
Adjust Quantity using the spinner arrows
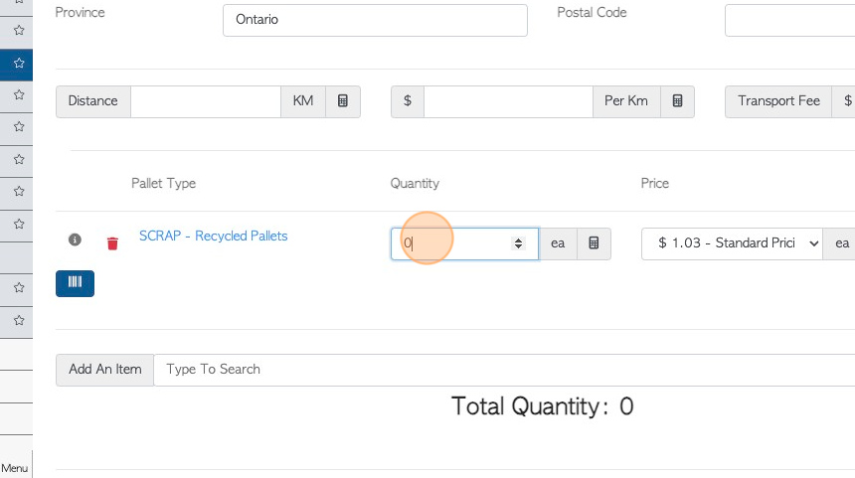tap(518, 243)
